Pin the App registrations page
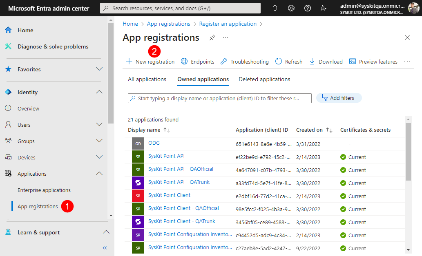This screenshot has width=422, height=256. tap(212, 38)
